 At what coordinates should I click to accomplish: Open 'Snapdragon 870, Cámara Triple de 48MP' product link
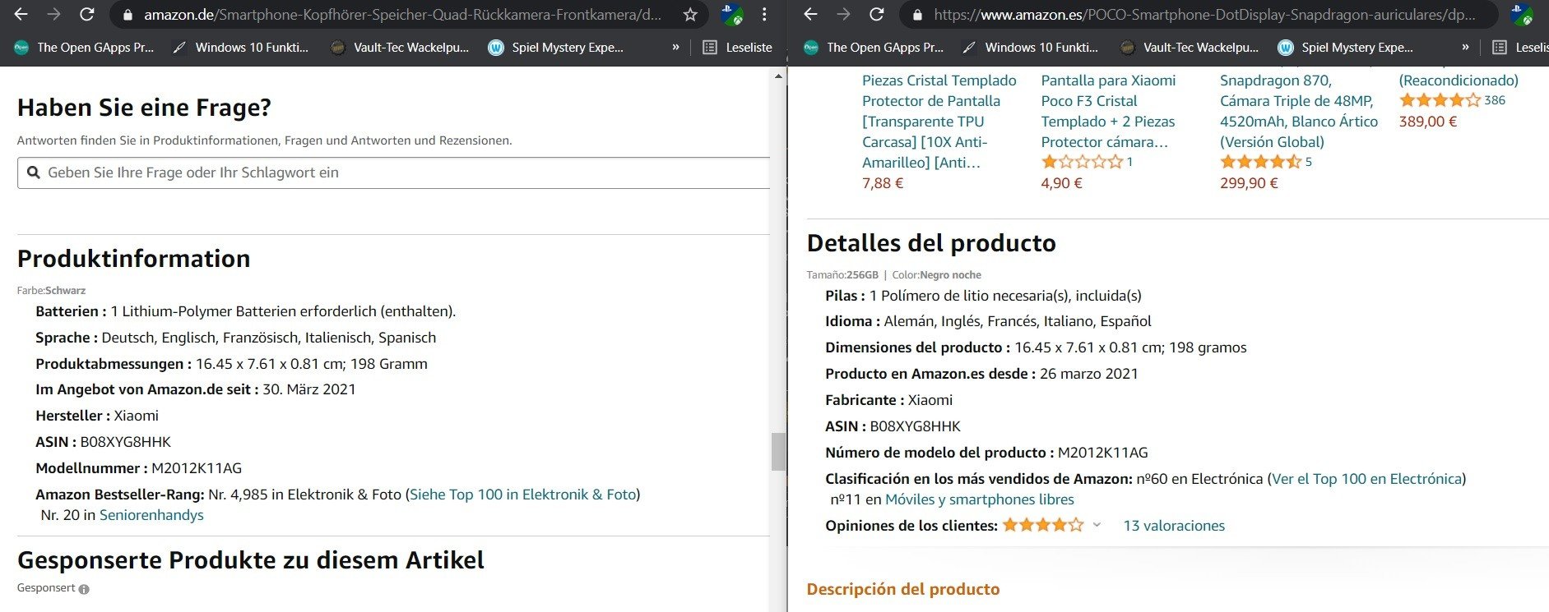coord(1299,111)
